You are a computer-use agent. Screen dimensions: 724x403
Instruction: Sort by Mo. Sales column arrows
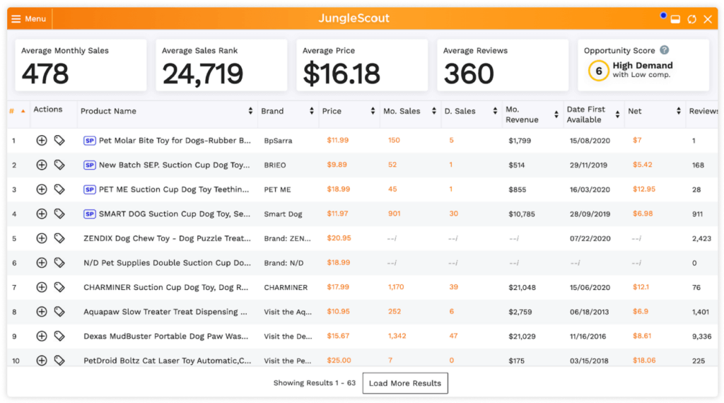(433, 111)
